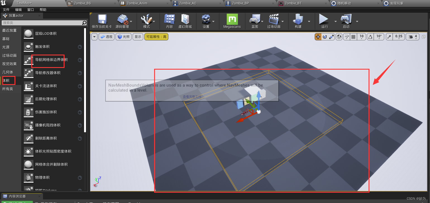Open the Build (构建) options dropdown arrow
The image size is (430, 203).
[309, 21]
